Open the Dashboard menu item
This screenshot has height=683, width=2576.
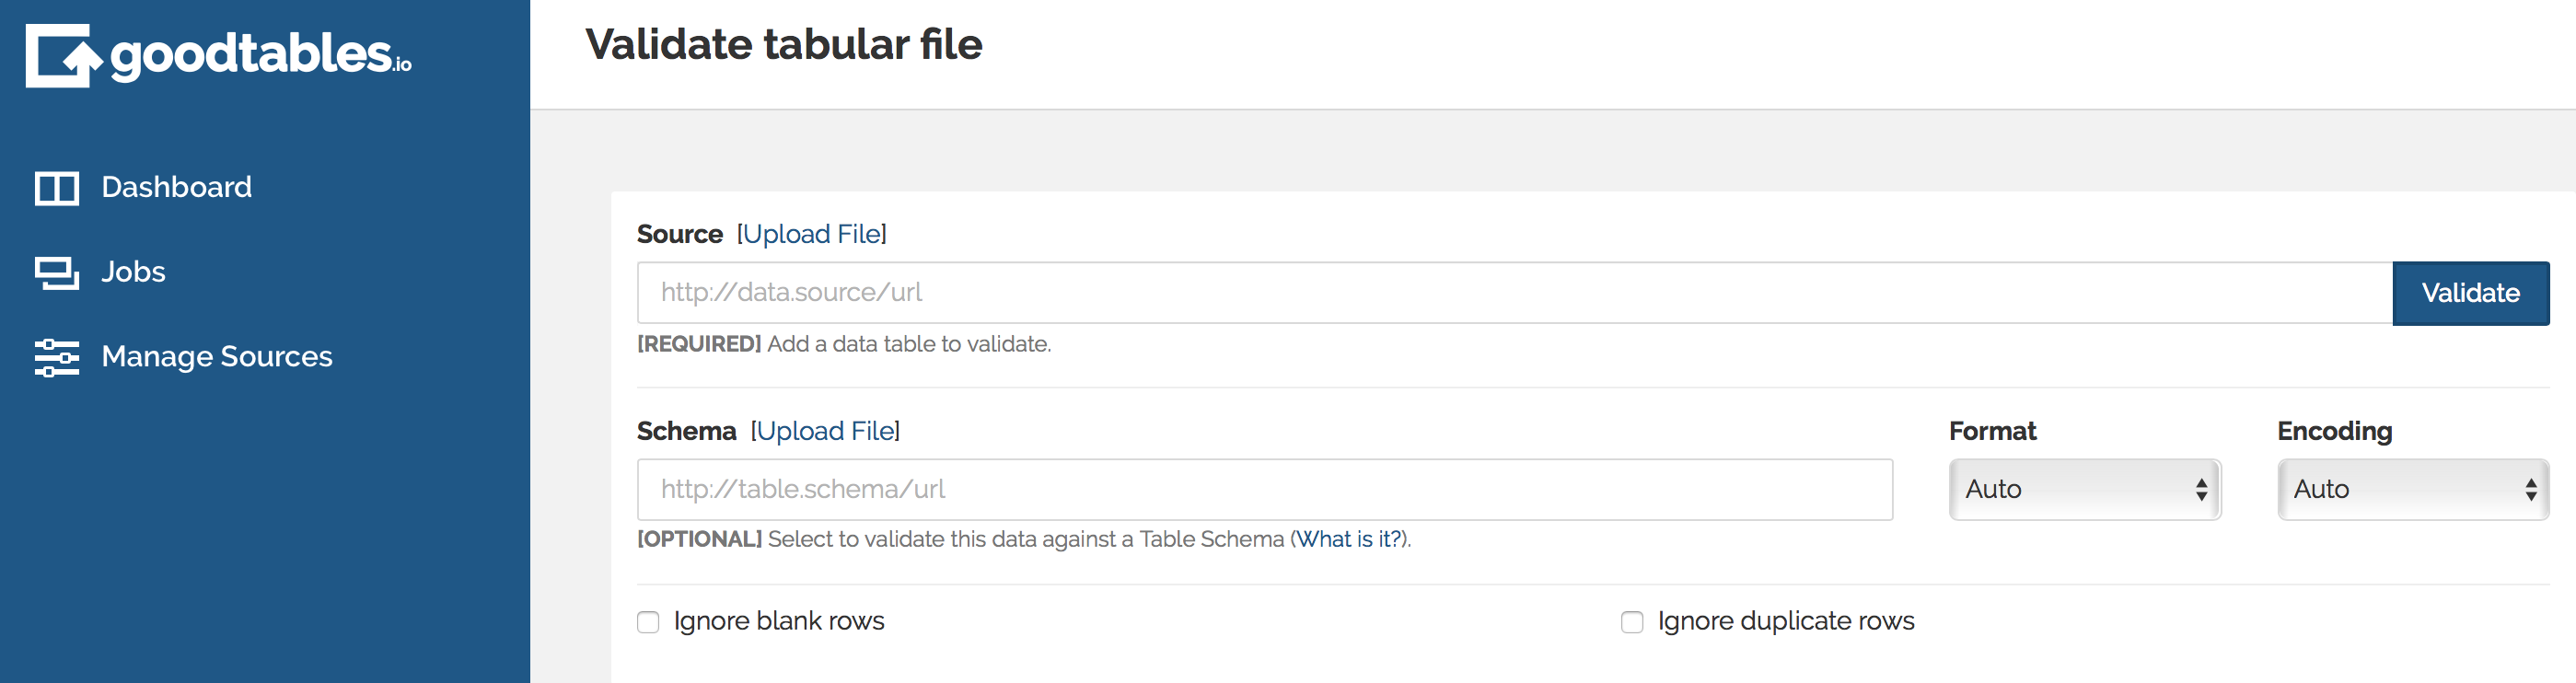[x=176, y=187]
